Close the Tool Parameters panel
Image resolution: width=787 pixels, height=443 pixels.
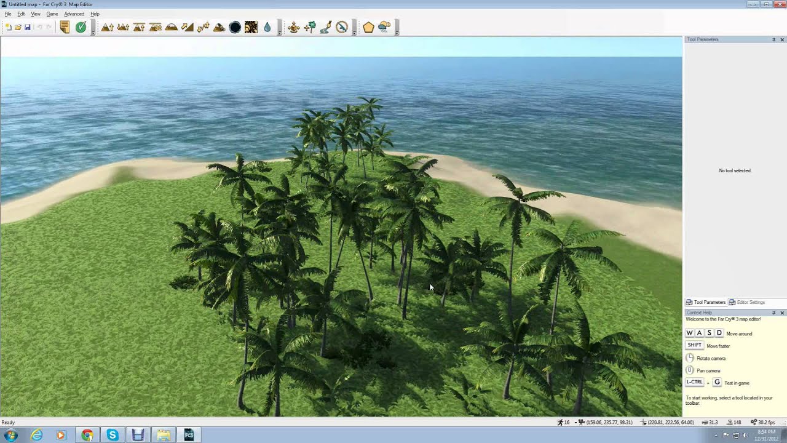[782, 39]
